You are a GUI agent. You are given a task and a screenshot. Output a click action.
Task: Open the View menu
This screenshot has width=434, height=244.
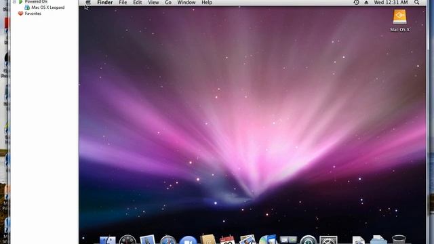coord(153,3)
